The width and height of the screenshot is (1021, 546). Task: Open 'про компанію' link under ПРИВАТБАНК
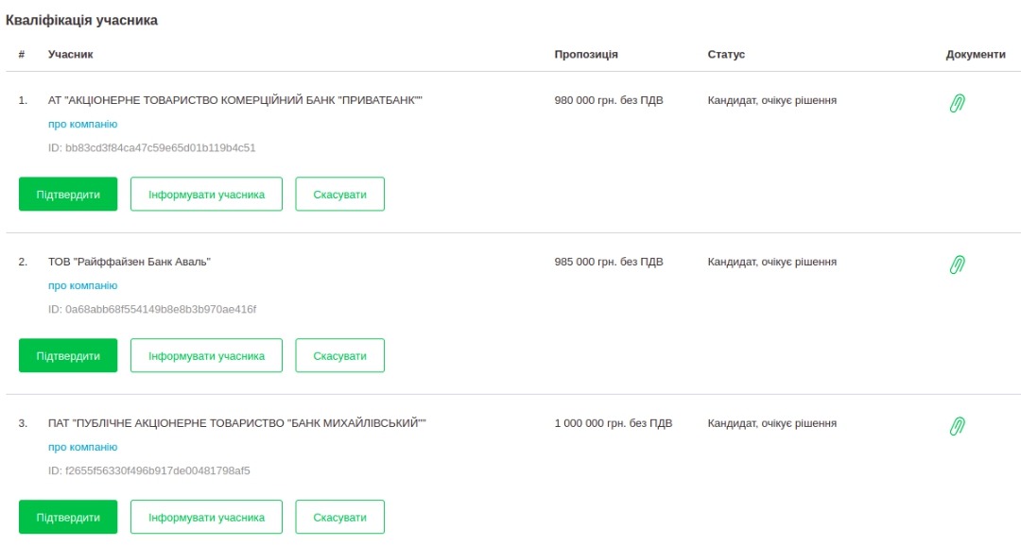coord(82,124)
